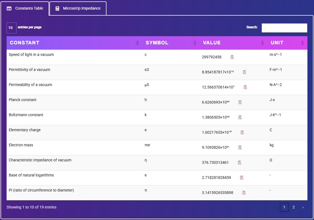Copy the Pi value
314x220 pixels.
pyautogui.click(x=244, y=193)
